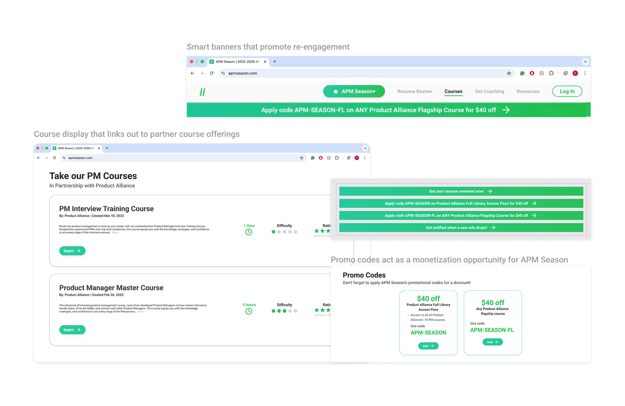The height and width of the screenshot is (406, 625).
Task: Open Extensions puzzle icon in PM Courses browser
Action: 337,158
